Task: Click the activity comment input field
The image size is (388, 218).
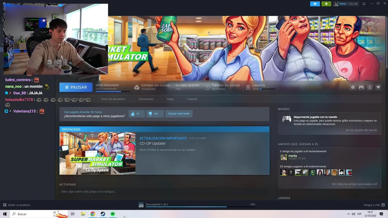Action: (x=164, y=192)
